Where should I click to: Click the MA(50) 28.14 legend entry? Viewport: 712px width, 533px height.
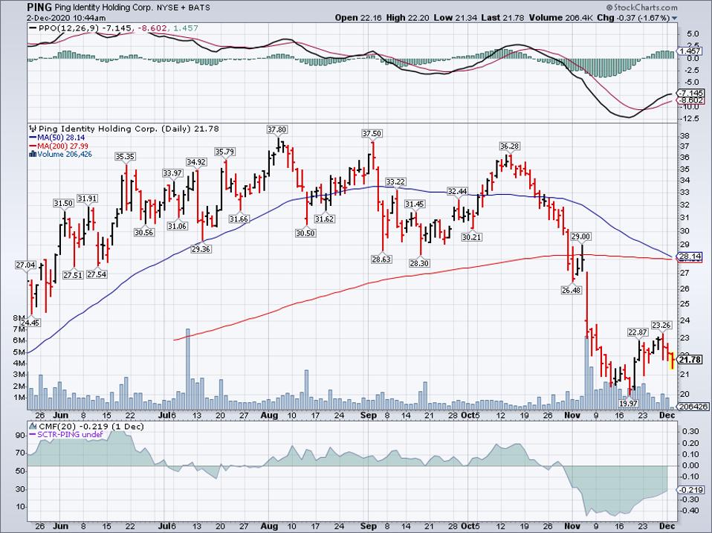pyautogui.click(x=61, y=138)
